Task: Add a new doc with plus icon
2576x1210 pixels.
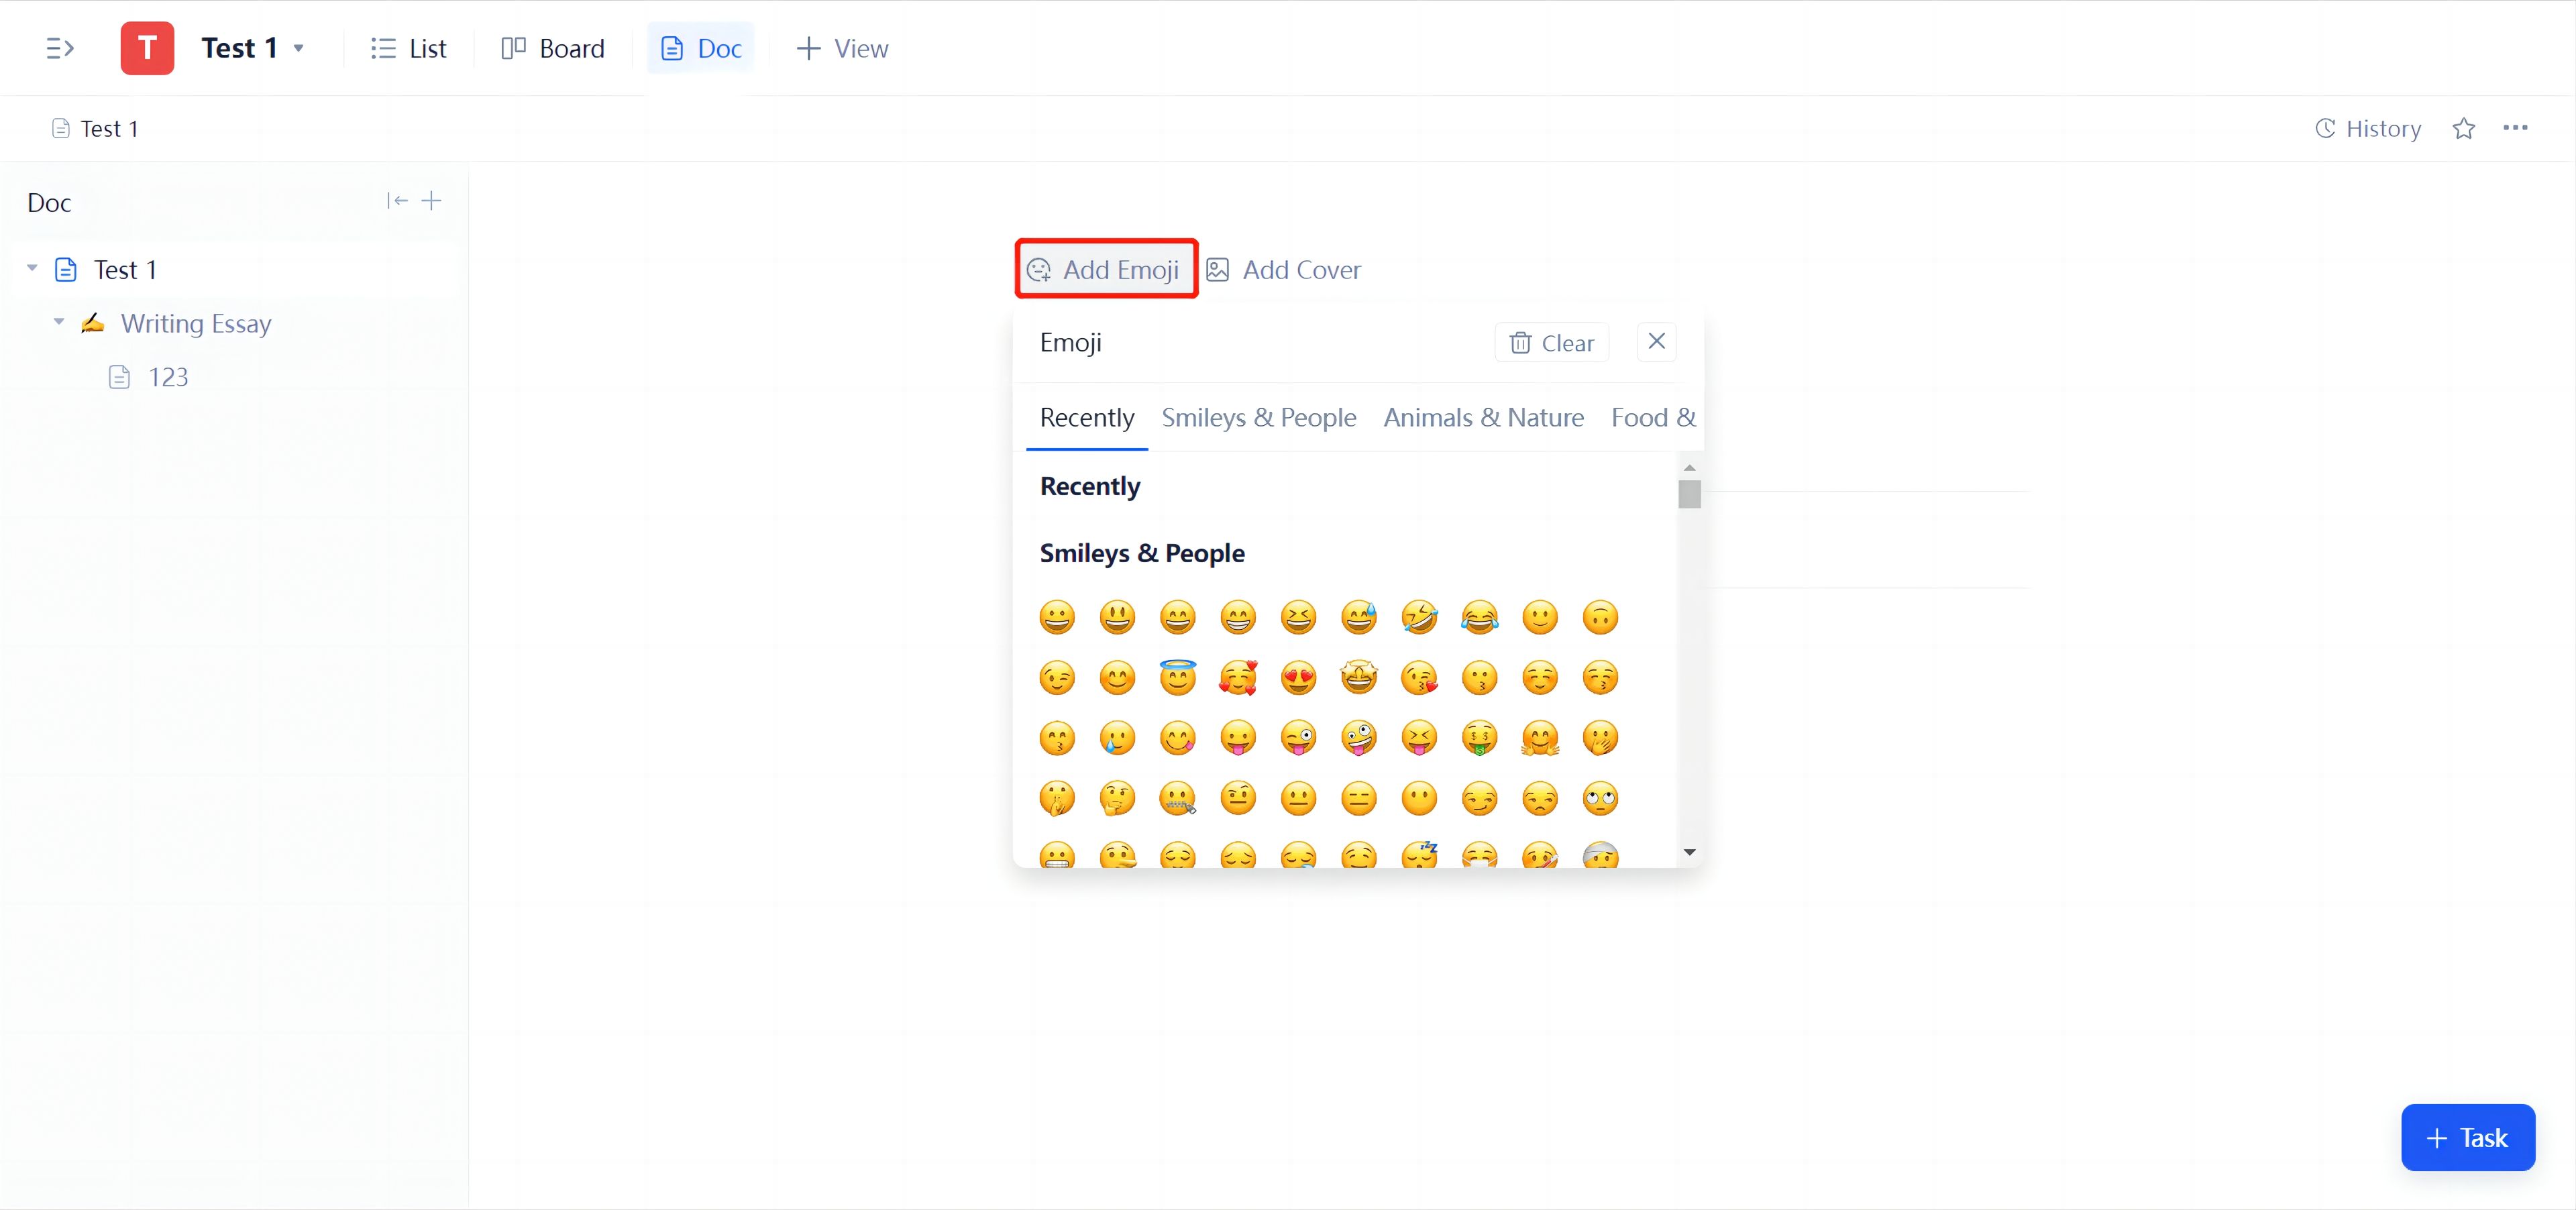Action: pyautogui.click(x=432, y=201)
